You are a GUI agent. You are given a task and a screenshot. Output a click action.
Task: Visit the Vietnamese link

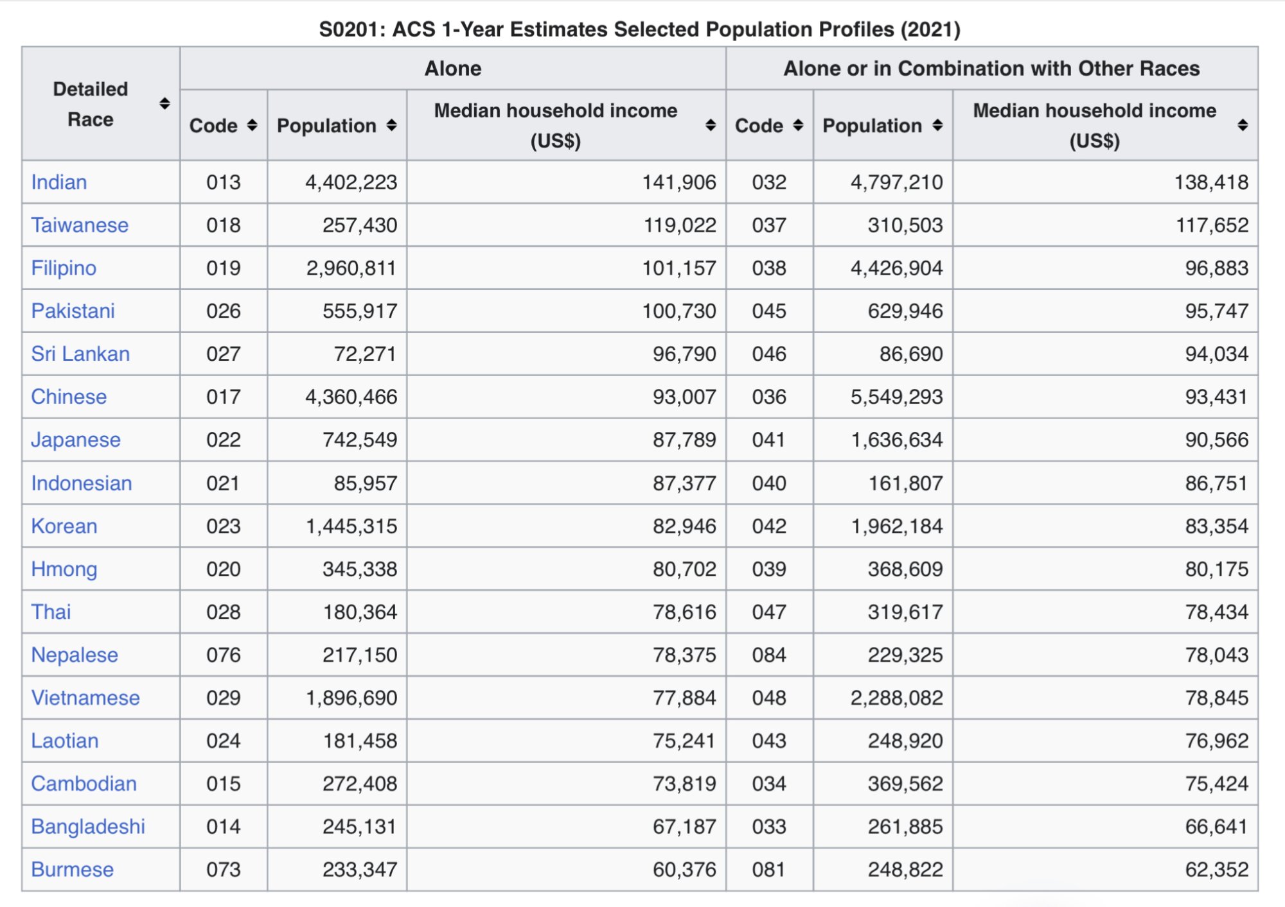click(85, 698)
